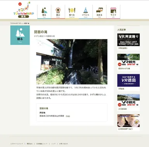Click the TOWNWARP TOP breadcrumb link
This screenshot has width=149, height=147.
16,23
